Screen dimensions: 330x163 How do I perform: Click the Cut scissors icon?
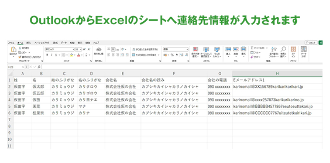[20, 48]
